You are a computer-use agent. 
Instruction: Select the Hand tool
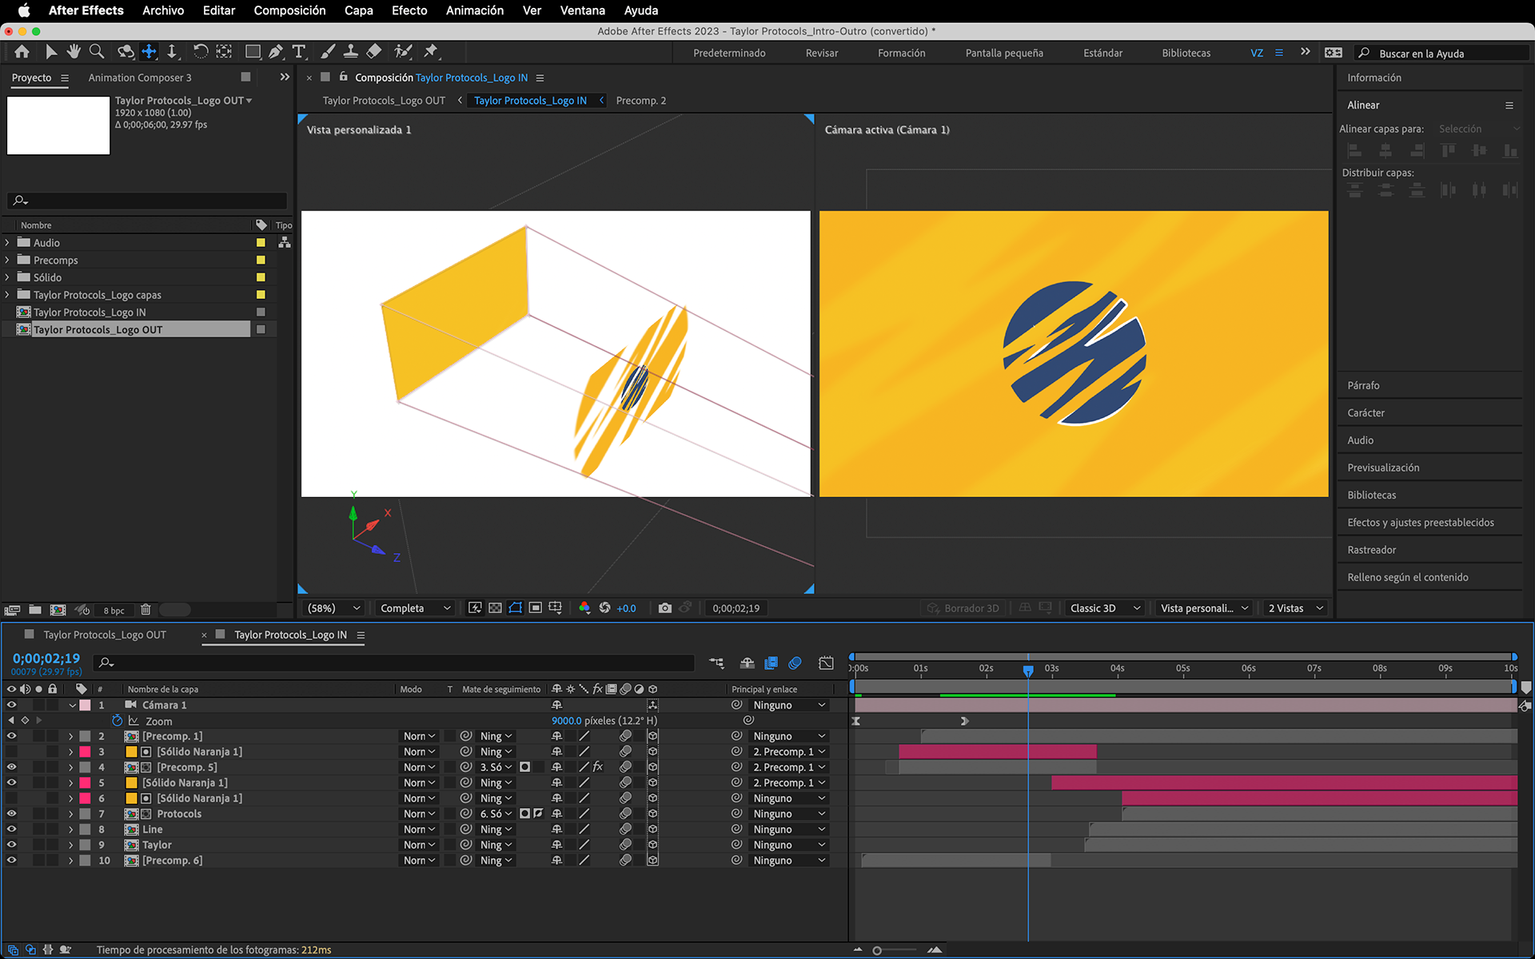[74, 52]
